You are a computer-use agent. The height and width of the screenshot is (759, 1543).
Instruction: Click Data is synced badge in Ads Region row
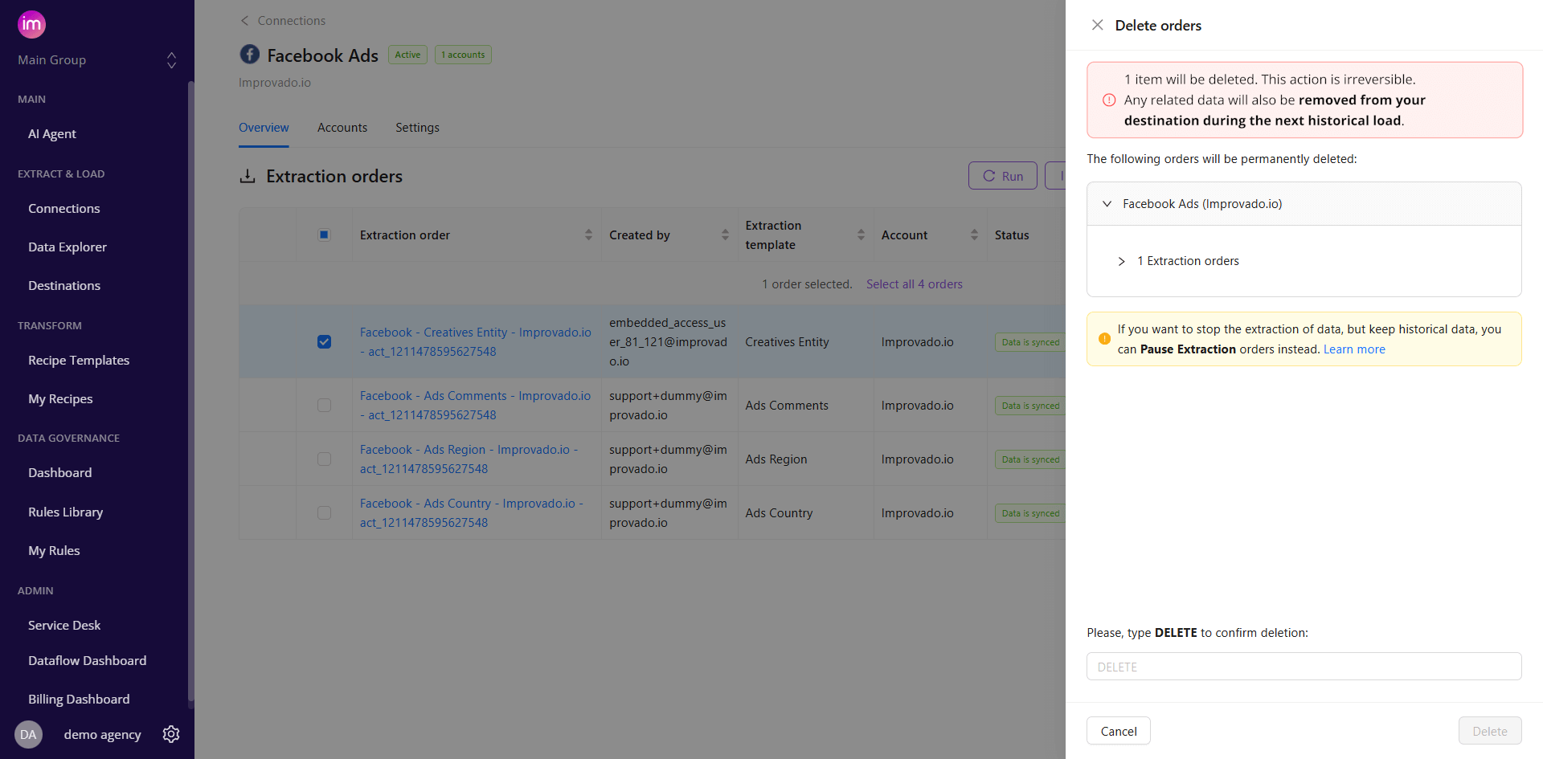point(1030,459)
